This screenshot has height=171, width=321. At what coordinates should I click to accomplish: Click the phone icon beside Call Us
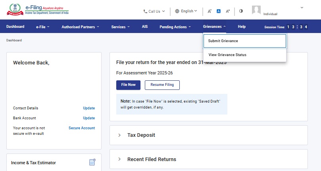point(145,12)
